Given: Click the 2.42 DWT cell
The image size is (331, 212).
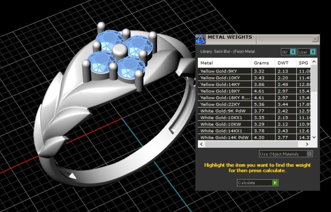Looking at the screenshot, I should (x=285, y=111).
